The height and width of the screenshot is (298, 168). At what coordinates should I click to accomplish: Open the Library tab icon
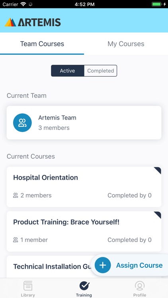(28, 286)
